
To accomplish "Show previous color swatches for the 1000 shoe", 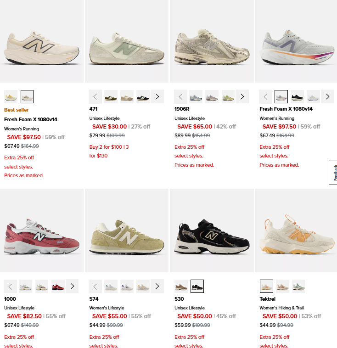I will [x=10, y=286].
